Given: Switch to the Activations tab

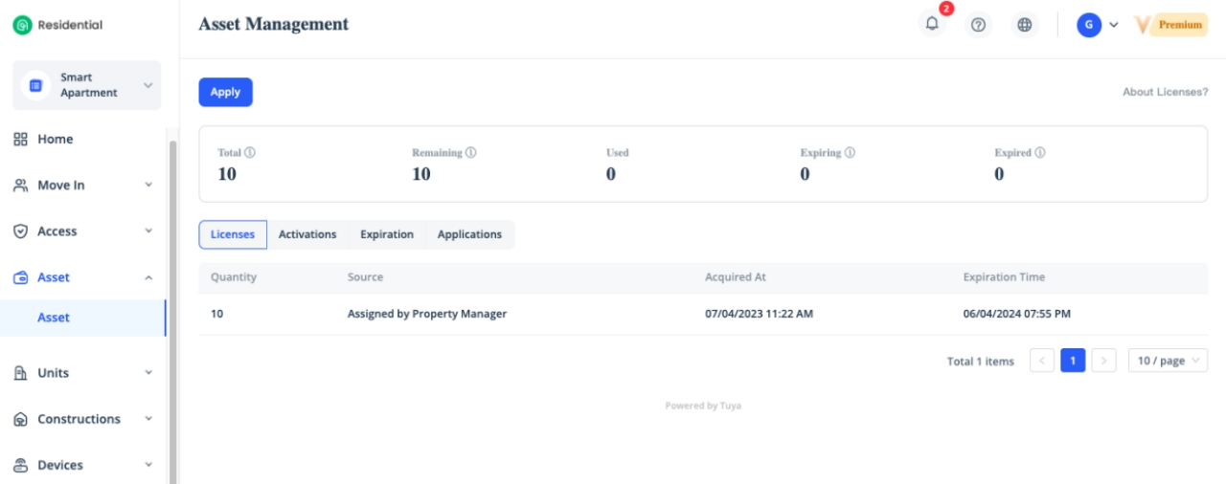Looking at the screenshot, I should pos(307,234).
